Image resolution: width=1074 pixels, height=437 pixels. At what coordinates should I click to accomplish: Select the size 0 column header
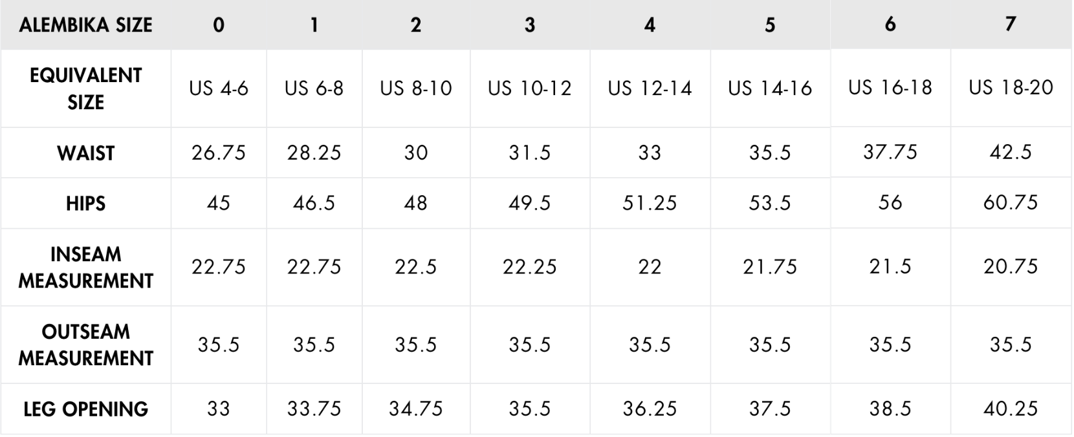[219, 25]
